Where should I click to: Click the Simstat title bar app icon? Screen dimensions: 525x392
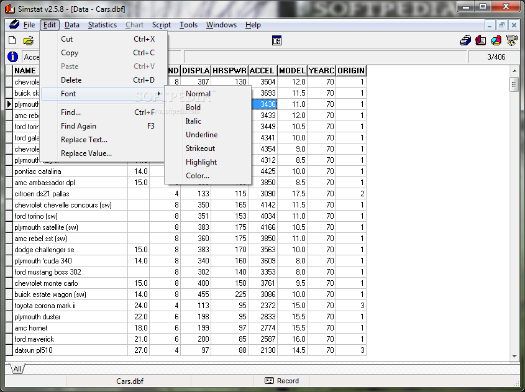tap(10, 9)
